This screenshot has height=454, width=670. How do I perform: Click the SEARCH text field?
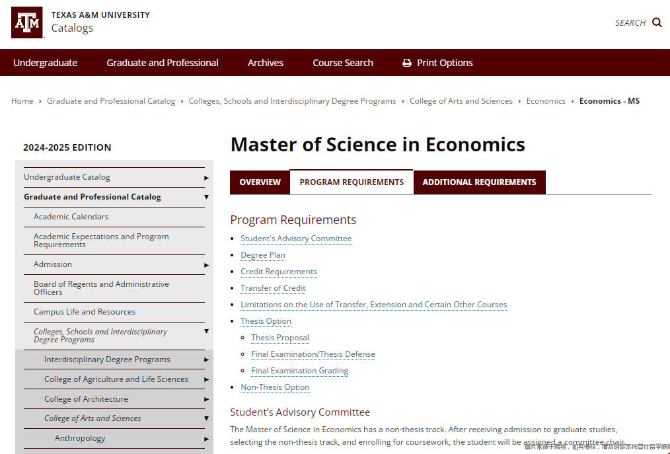click(630, 23)
